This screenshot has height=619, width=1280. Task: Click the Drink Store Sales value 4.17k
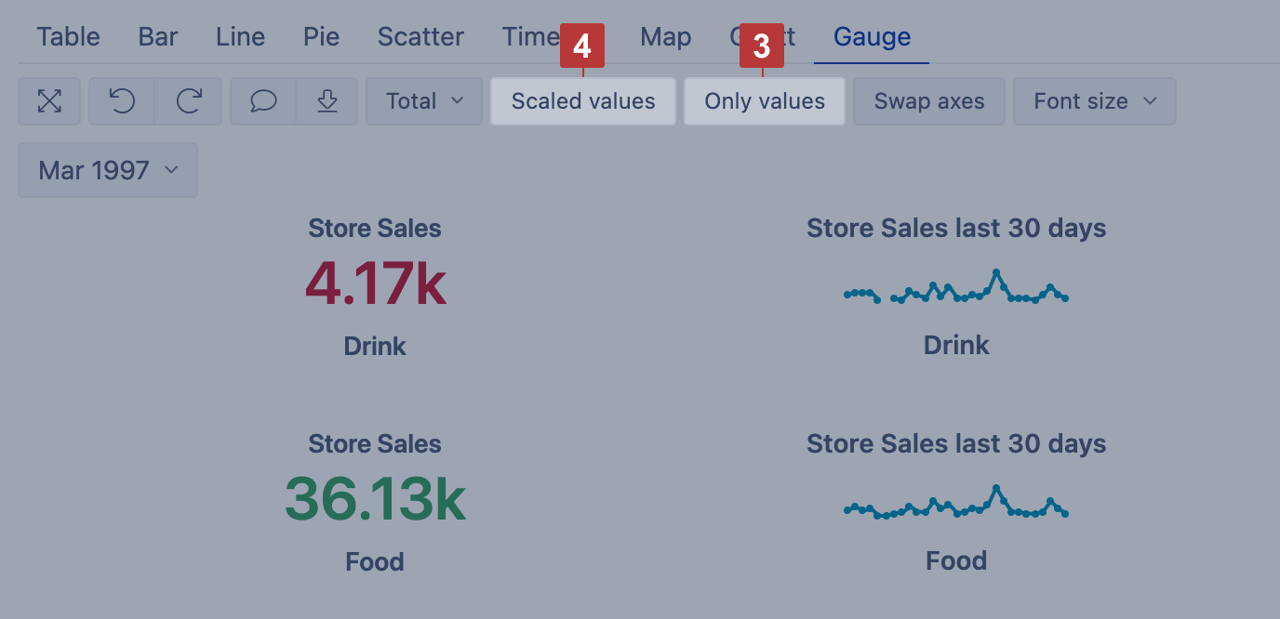coord(375,284)
